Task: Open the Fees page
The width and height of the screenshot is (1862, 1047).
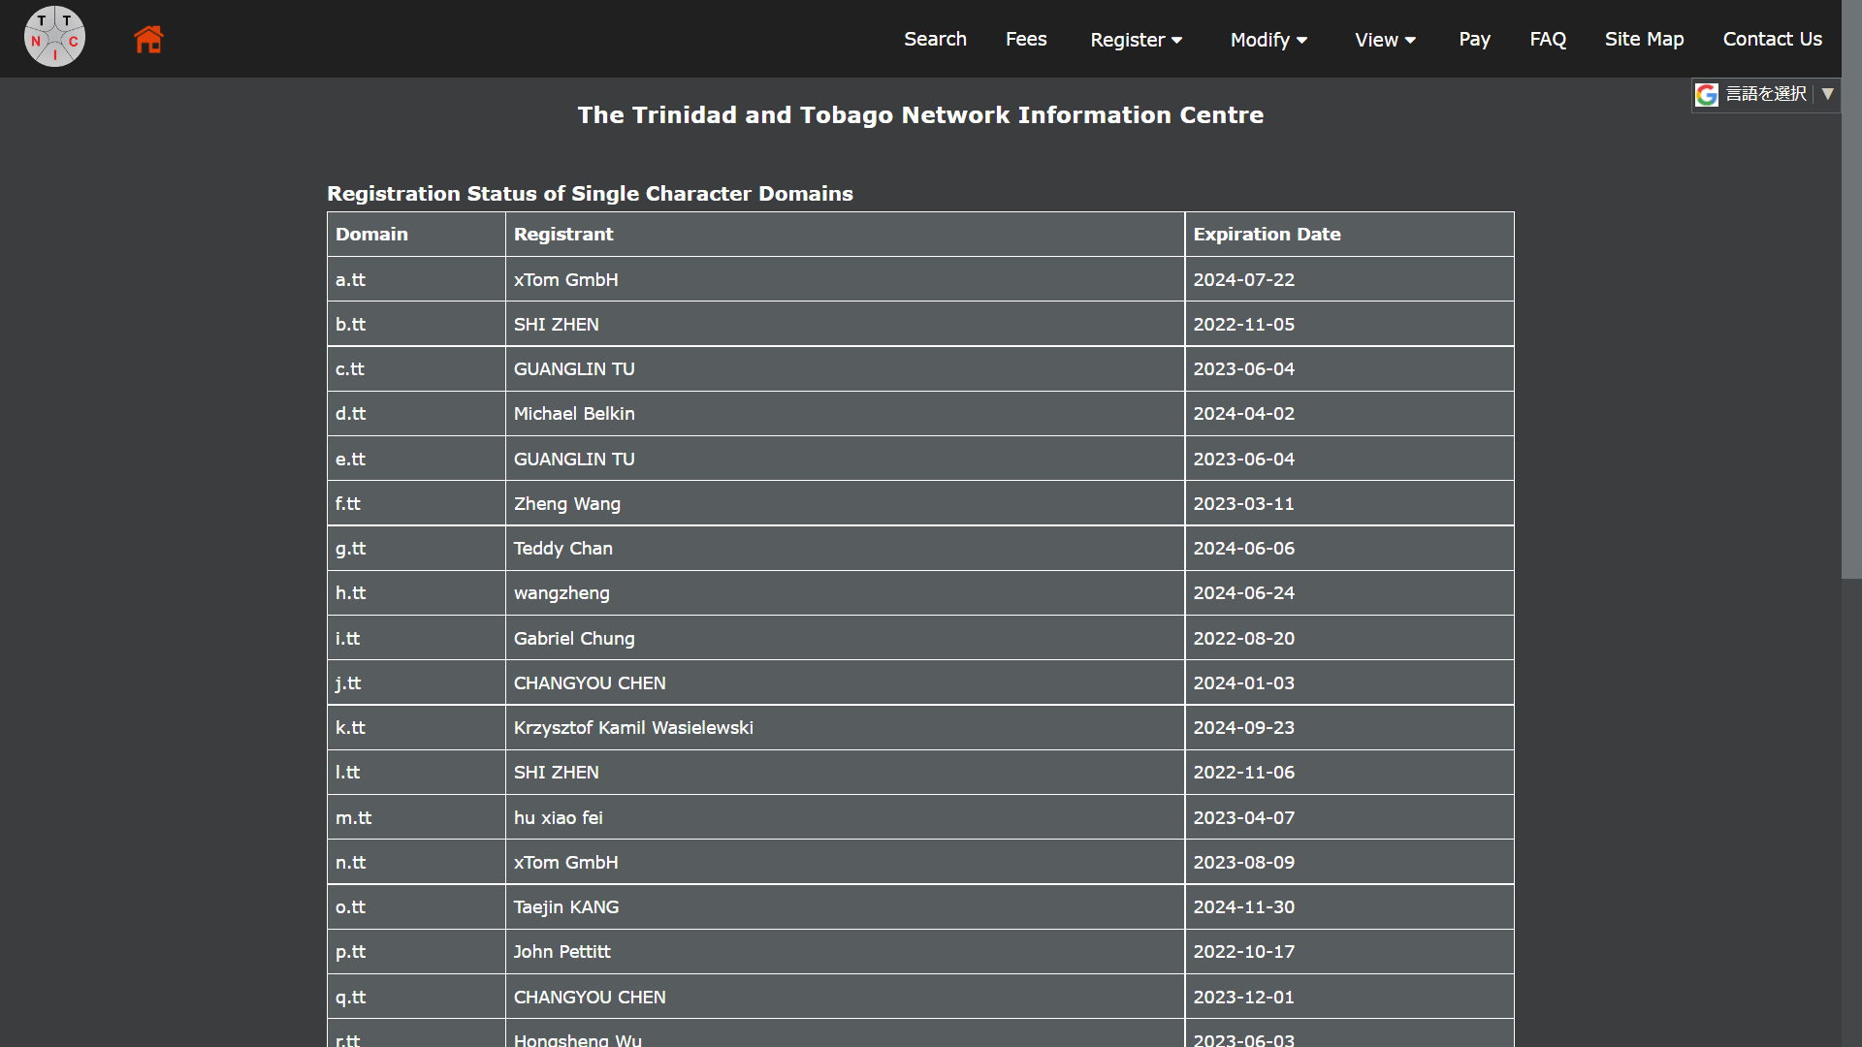Action: tap(1026, 39)
